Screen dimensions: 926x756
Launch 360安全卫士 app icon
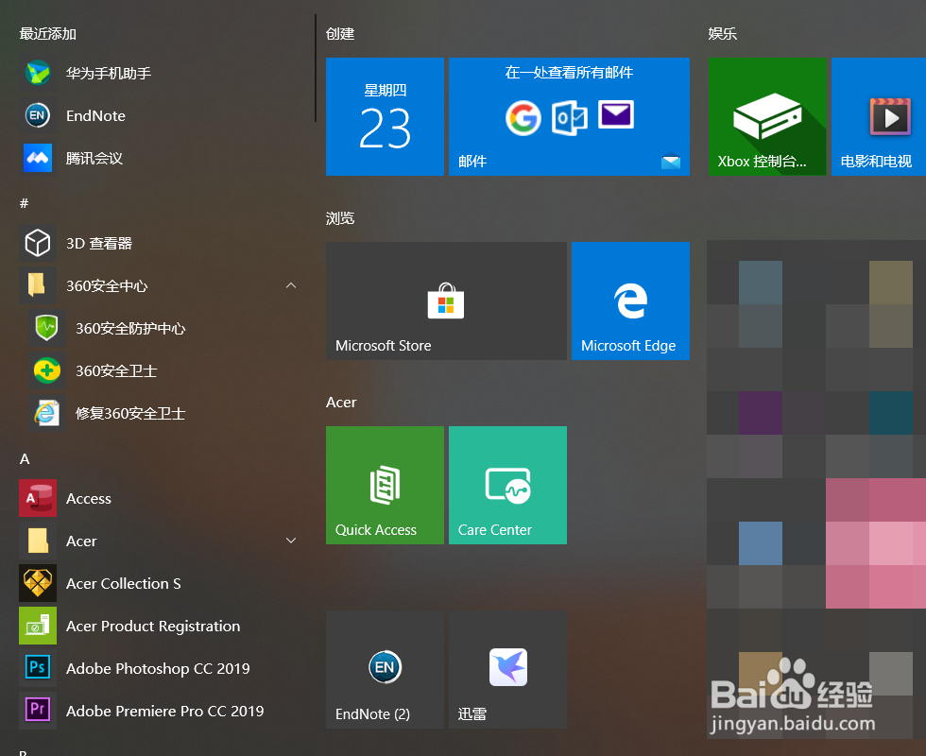coord(47,370)
